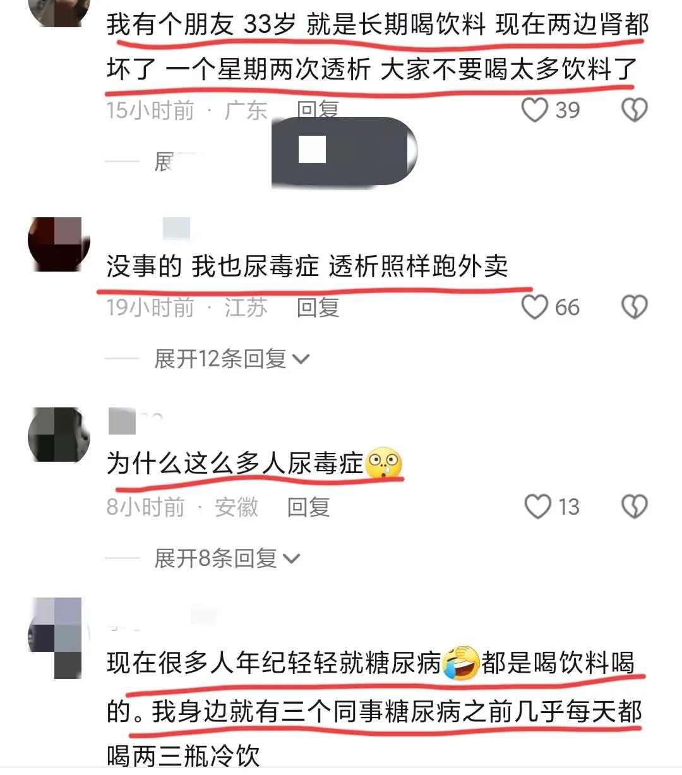Click chevron next to 展开8条回复
682x775 pixels.
pyautogui.click(x=291, y=559)
